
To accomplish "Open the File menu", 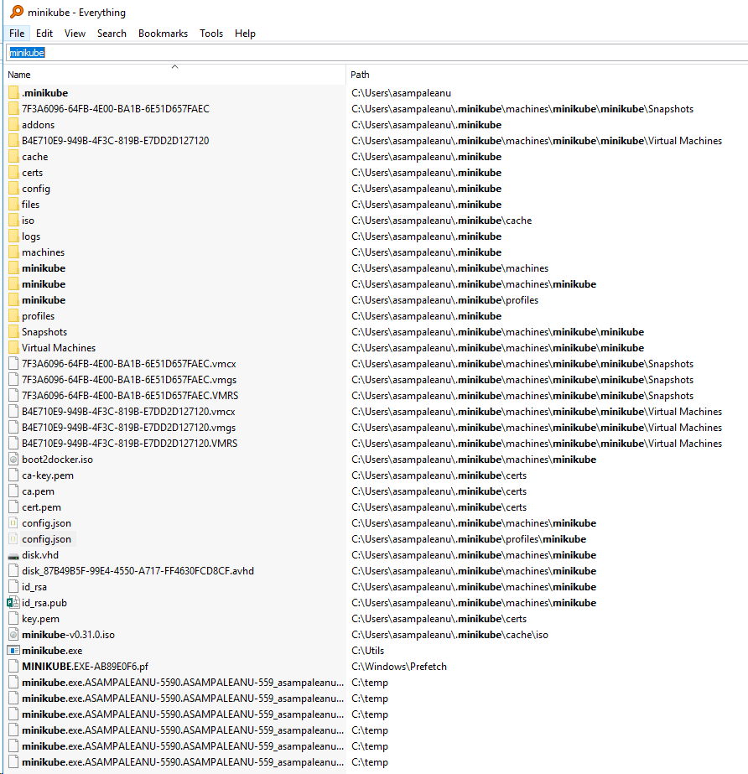I will pyautogui.click(x=17, y=33).
